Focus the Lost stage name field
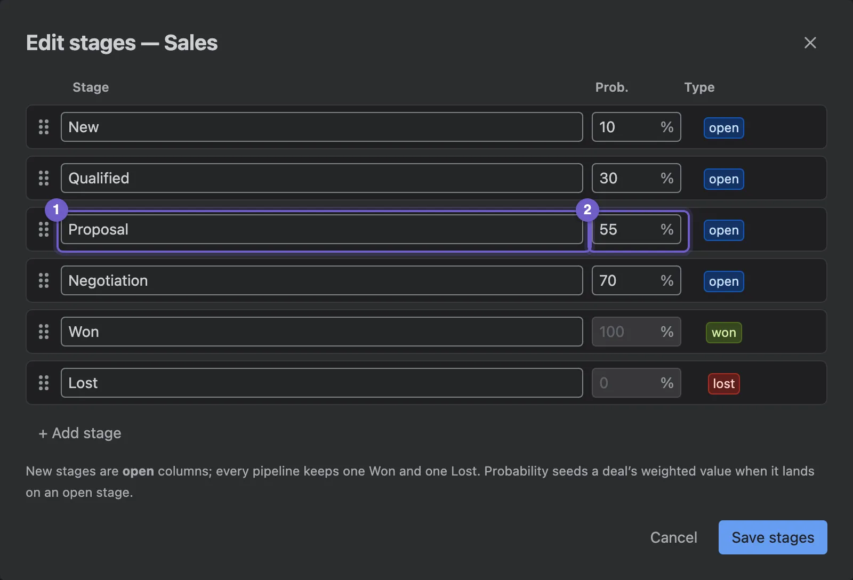Viewport: 853px width, 580px height. (321, 383)
